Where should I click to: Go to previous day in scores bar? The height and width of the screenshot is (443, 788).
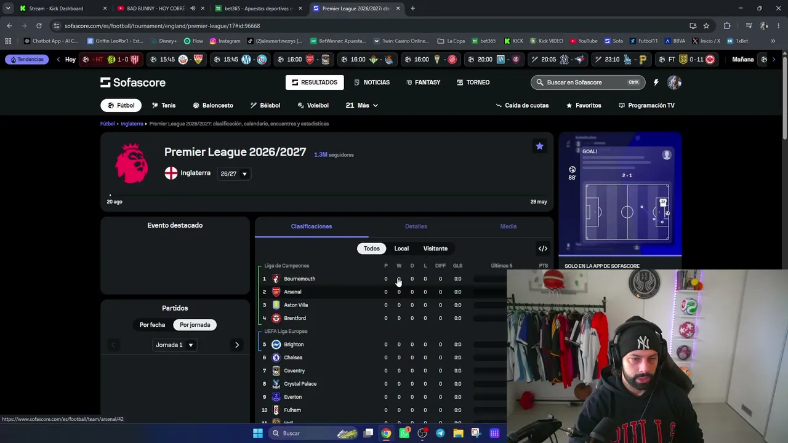(x=58, y=60)
